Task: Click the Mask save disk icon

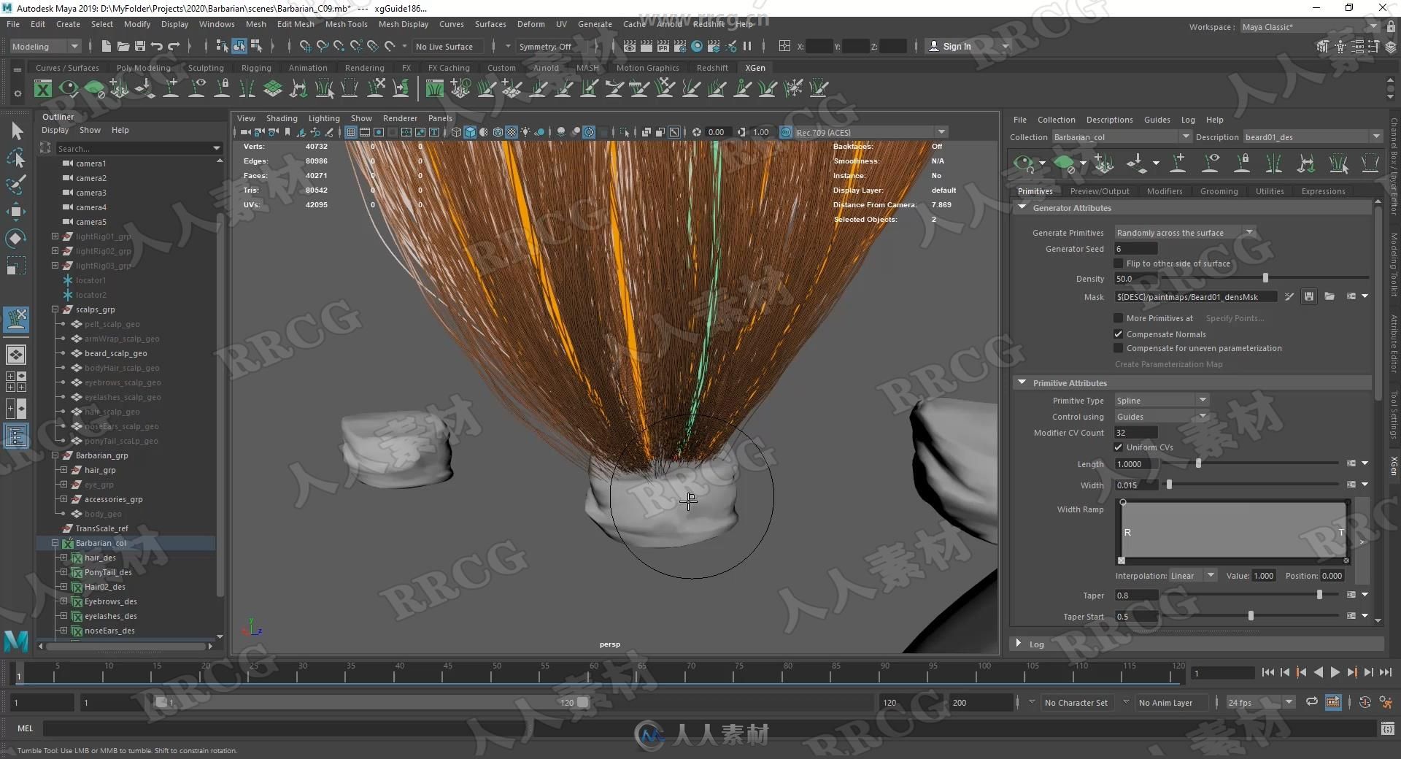Action: (1309, 296)
